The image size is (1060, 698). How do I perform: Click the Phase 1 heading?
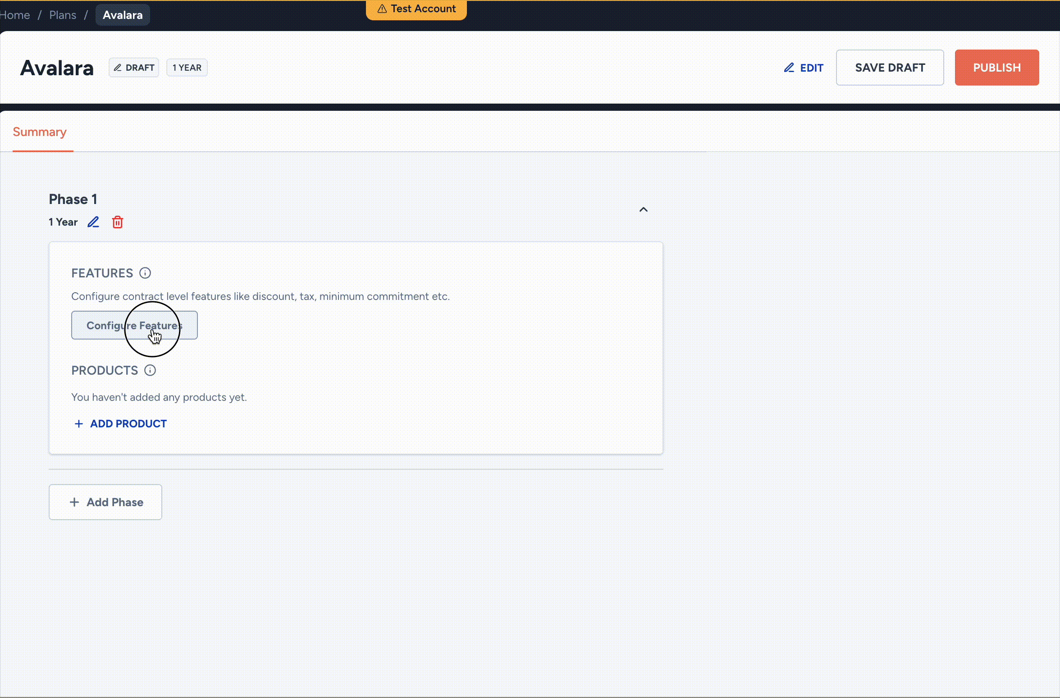point(73,199)
